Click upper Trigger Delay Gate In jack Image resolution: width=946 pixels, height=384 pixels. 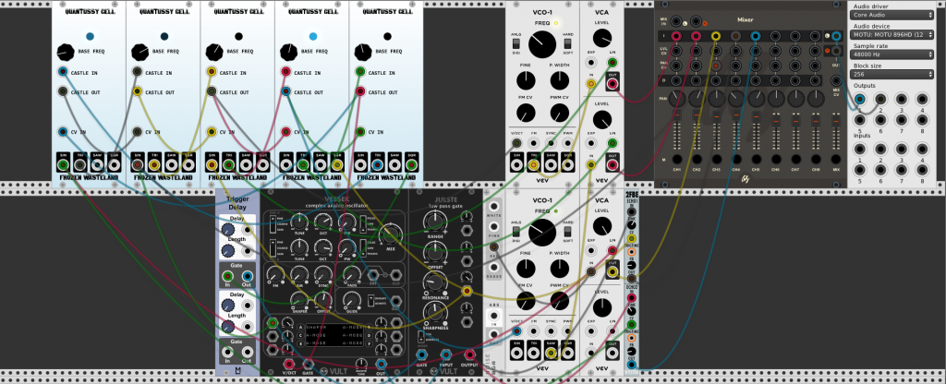tap(227, 277)
